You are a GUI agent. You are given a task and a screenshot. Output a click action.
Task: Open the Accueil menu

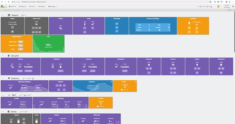click(x=13, y=6)
